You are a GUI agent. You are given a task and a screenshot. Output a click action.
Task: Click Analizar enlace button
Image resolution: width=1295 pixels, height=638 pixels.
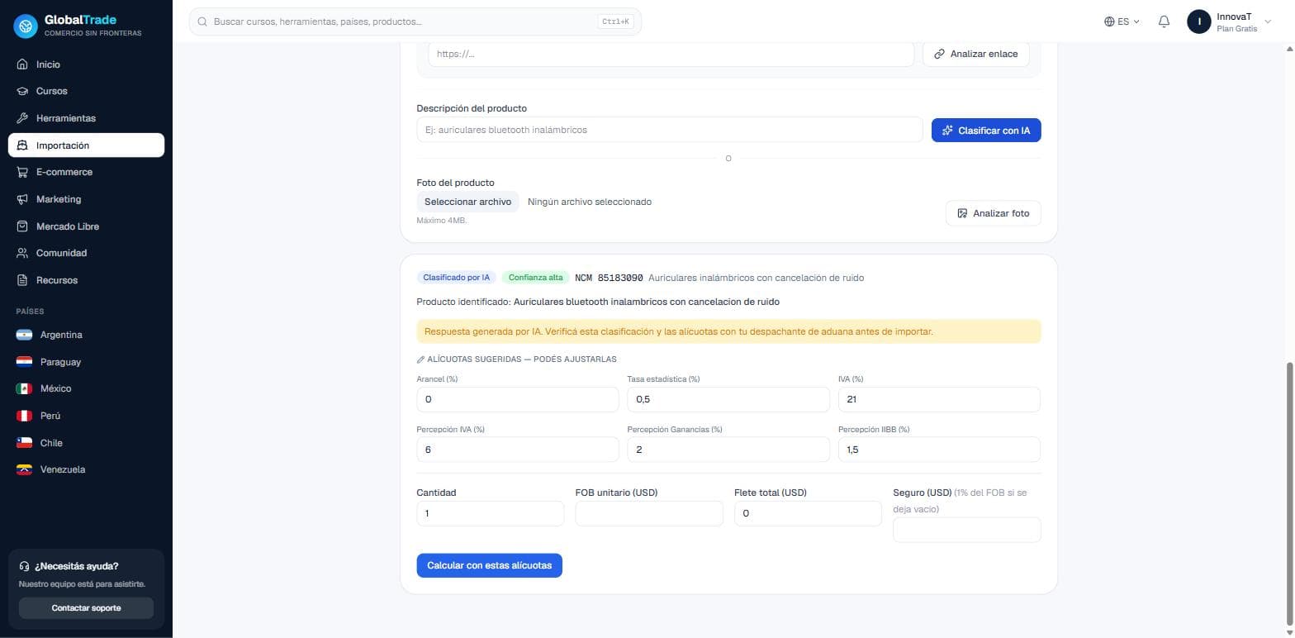click(976, 54)
